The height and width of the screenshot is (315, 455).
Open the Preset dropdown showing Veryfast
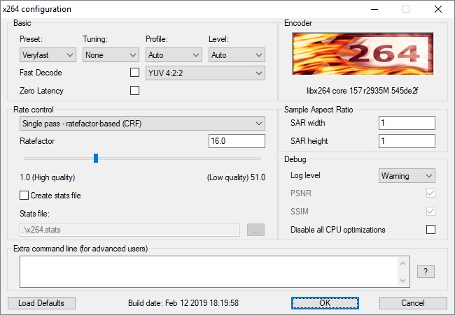tap(48, 55)
